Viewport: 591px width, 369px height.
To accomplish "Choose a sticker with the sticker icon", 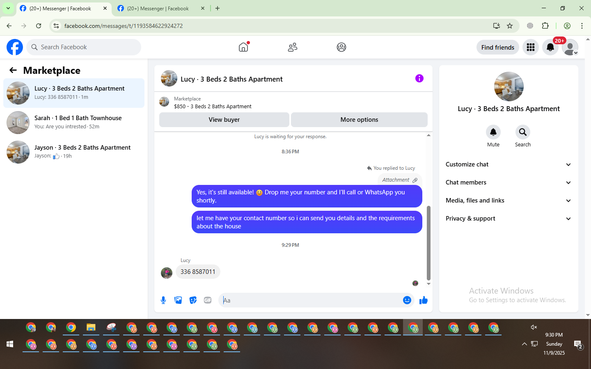I will click(x=193, y=300).
